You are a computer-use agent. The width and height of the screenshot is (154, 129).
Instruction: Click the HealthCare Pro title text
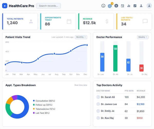(21, 6)
